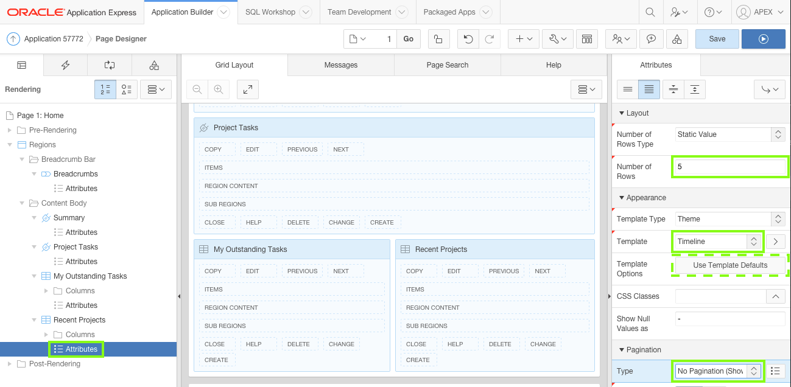Screen dimensions: 791x387
Task: Click the search magnifier icon in header
Action: [650, 12]
